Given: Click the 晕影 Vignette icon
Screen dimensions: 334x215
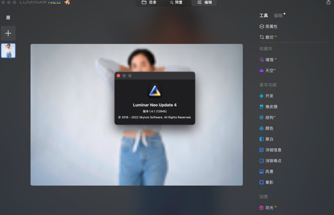Looking at the screenshot, I should tap(261, 182).
